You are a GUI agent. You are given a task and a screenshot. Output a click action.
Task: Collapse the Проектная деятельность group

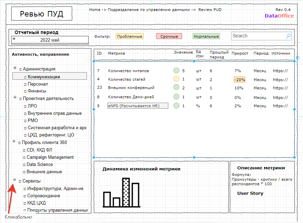click(15, 97)
